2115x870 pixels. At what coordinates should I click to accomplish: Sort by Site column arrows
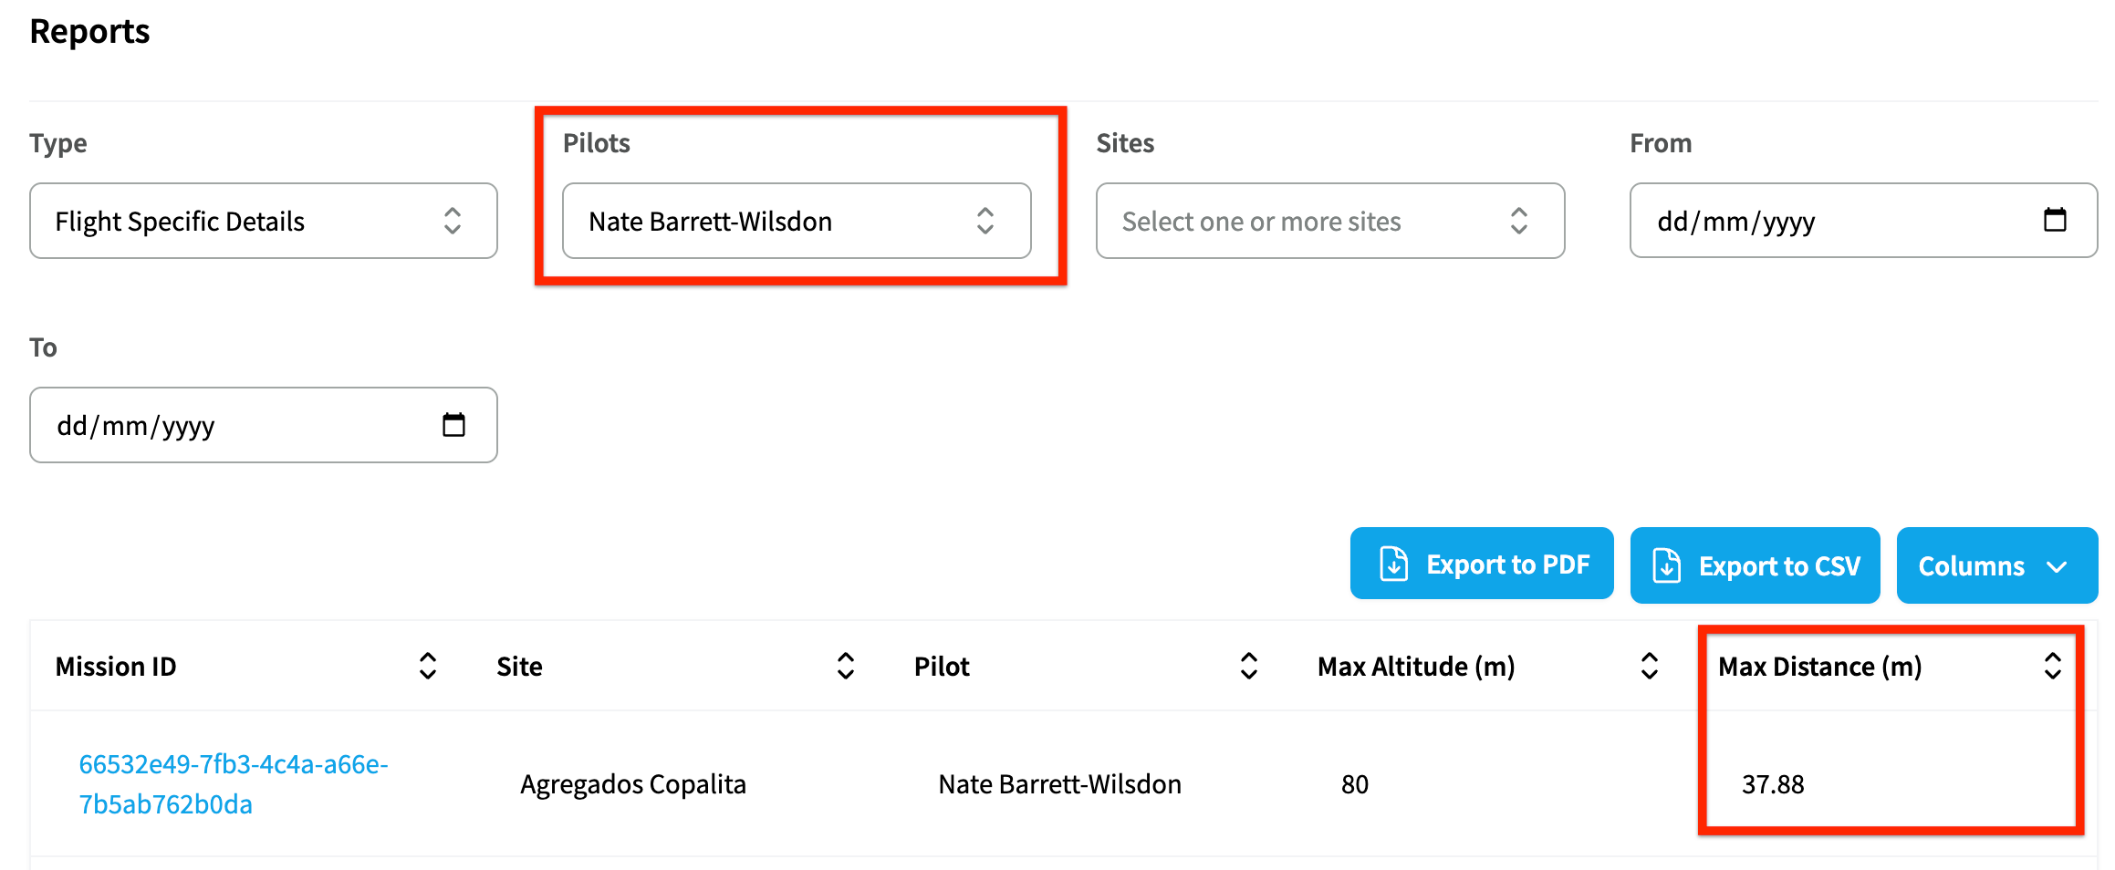tap(845, 666)
